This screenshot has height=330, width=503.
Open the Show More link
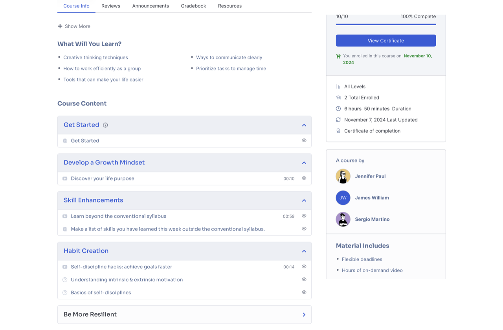[x=74, y=26]
